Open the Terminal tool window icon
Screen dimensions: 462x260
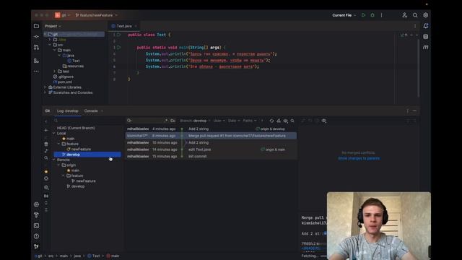[36, 225]
